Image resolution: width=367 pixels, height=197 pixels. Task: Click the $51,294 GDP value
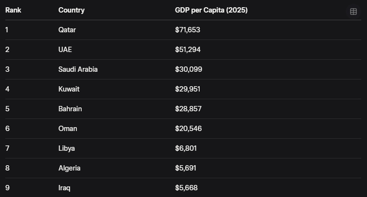tap(188, 49)
